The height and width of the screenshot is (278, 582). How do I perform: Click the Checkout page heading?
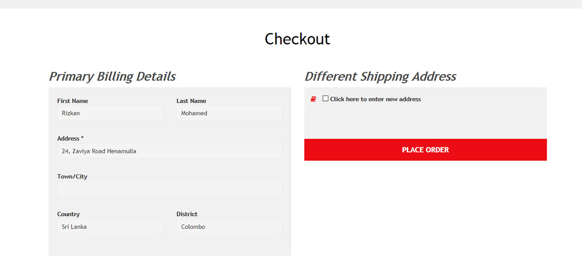tap(297, 39)
